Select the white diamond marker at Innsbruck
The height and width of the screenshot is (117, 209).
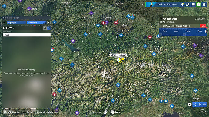tap(118, 60)
